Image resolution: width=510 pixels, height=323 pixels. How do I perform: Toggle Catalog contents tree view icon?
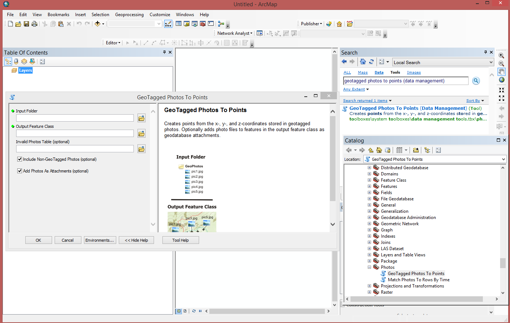click(x=427, y=150)
